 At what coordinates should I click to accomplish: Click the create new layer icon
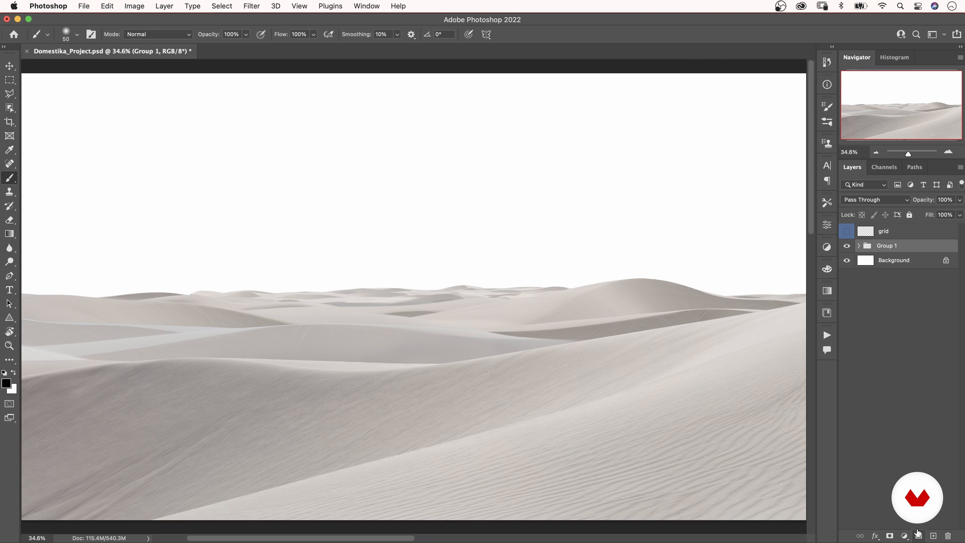click(933, 536)
